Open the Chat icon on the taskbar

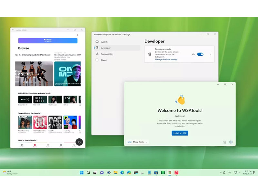point(102,173)
